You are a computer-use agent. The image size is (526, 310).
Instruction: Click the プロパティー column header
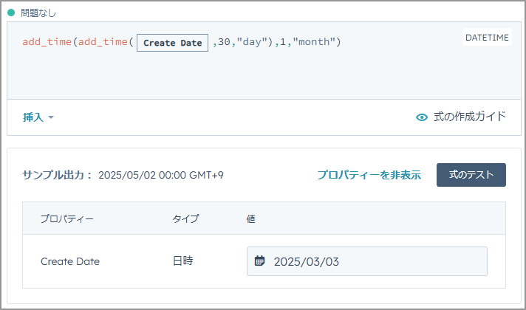click(67, 218)
